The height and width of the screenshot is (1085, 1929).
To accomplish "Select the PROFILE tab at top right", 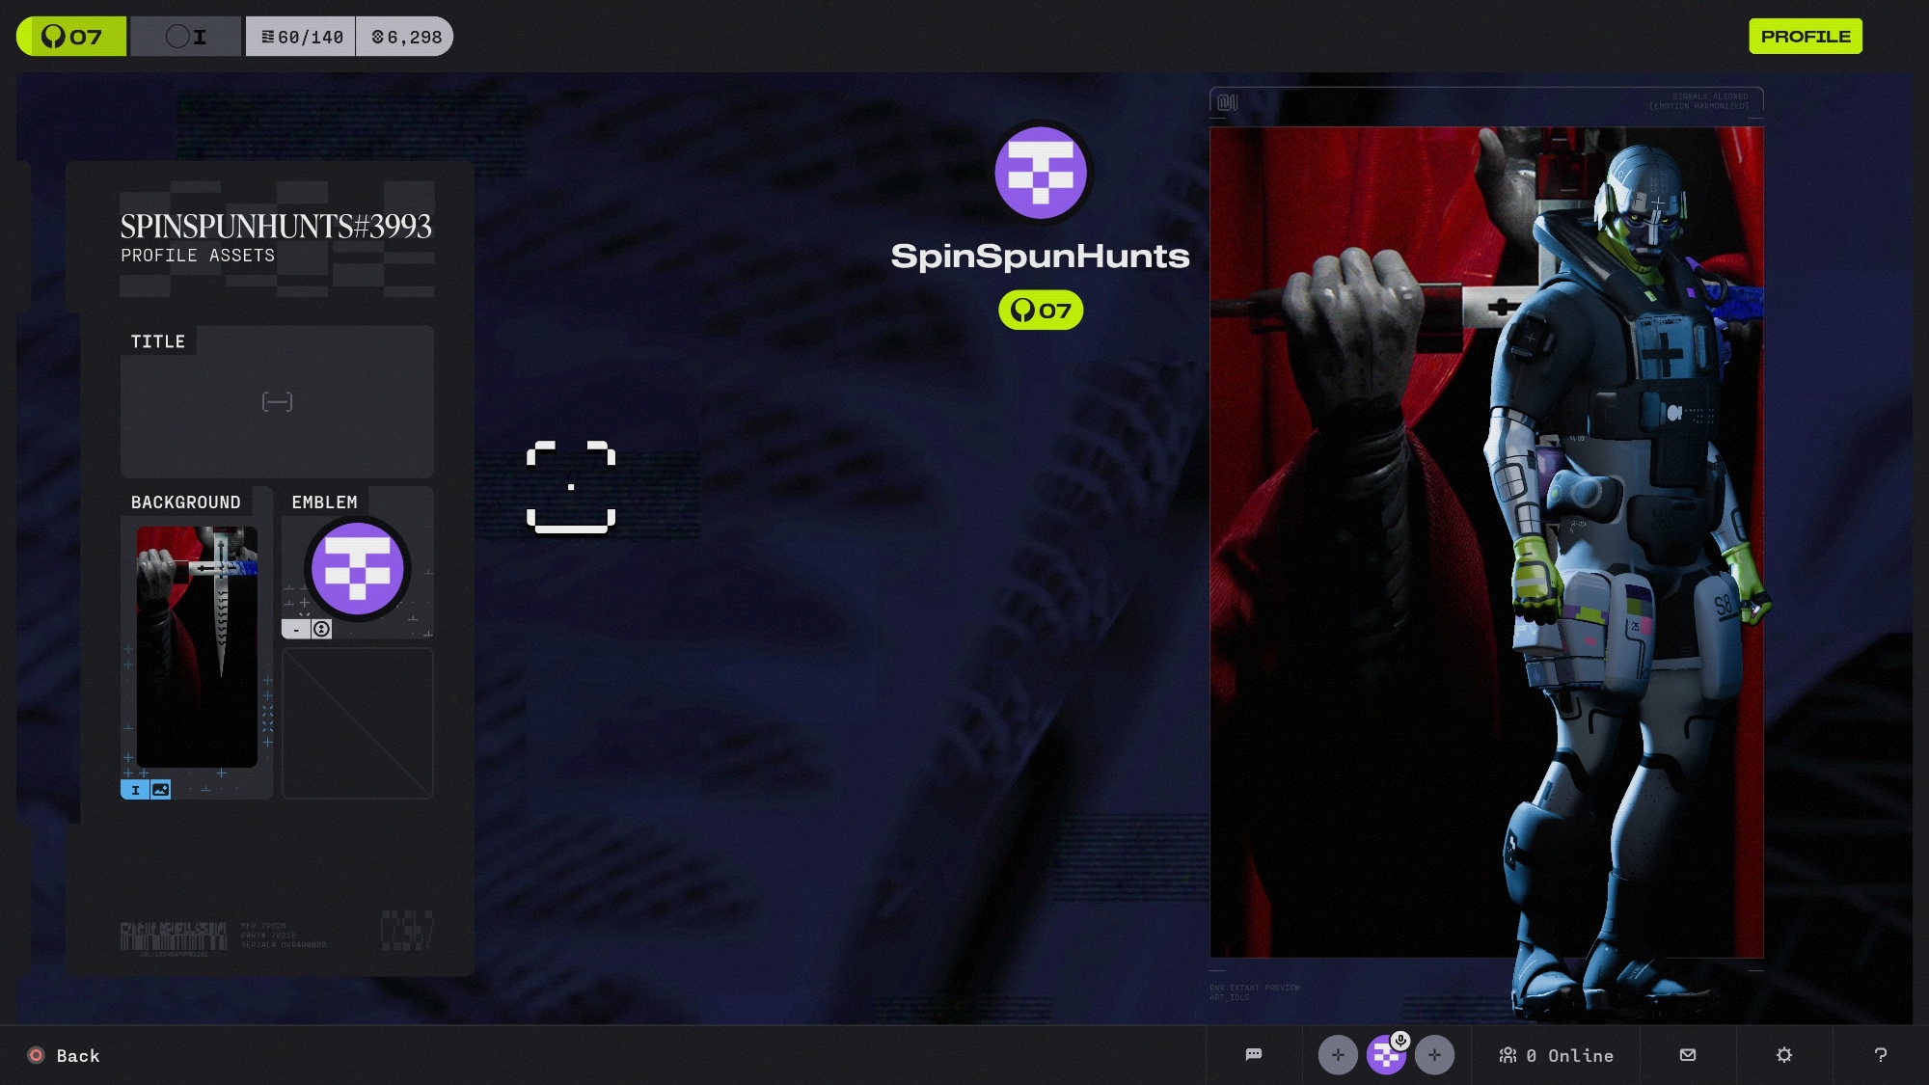I will 1805,37.
